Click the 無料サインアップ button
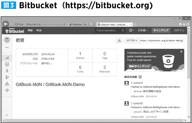Viewport: 192px width, 123px height. coord(139,66)
